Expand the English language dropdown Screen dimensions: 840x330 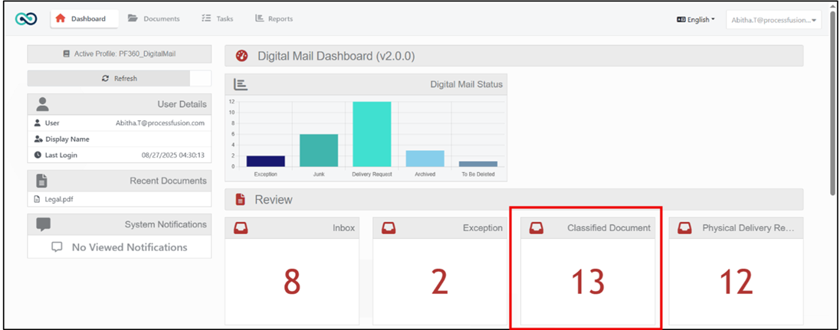click(695, 20)
